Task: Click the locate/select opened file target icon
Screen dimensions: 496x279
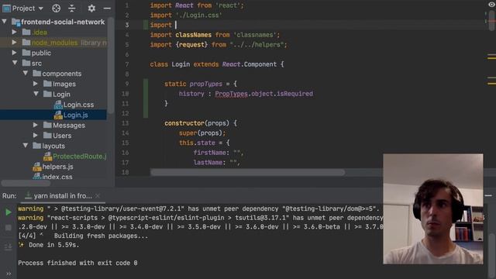Action: coord(57,9)
